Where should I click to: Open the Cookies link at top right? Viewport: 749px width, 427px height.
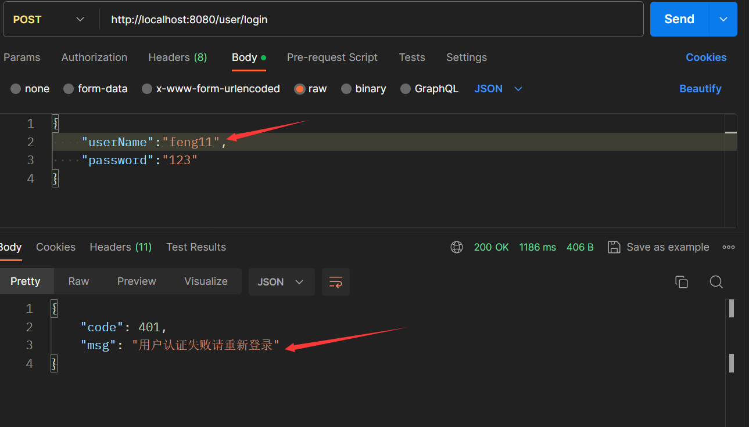coord(706,57)
